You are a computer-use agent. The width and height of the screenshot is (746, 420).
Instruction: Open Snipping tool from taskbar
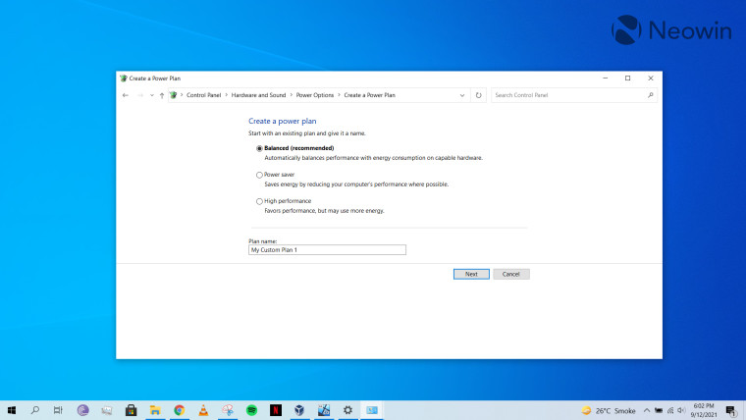[228, 410]
